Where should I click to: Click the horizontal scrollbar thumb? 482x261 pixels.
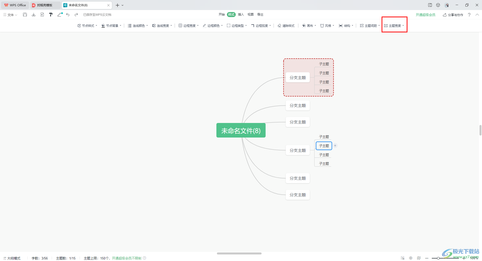[239, 253]
